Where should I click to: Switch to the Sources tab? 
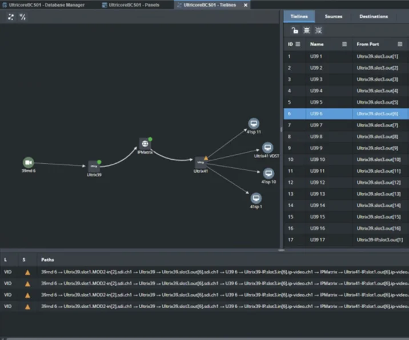(x=334, y=17)
